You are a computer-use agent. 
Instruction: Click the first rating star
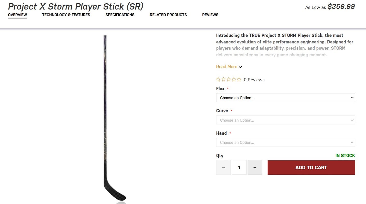218,80
